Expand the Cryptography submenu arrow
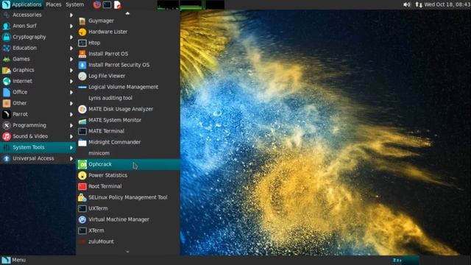The width and height of the screenshot is (471, 265). 71,38
